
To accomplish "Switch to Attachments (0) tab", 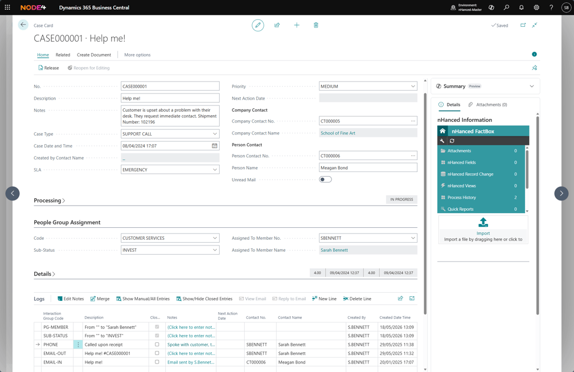I will coord(487,105).
